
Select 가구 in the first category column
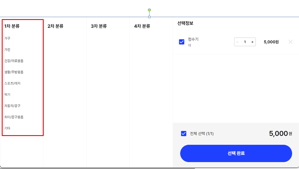[x=7, y=38]
